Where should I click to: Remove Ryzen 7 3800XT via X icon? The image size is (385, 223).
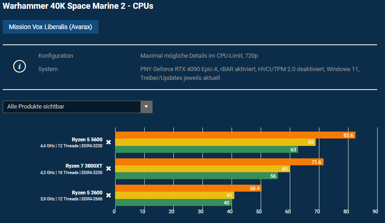point(109,169)
